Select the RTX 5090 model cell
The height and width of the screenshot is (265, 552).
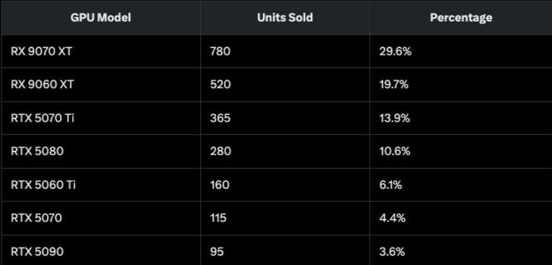click(x=37, y=252)
